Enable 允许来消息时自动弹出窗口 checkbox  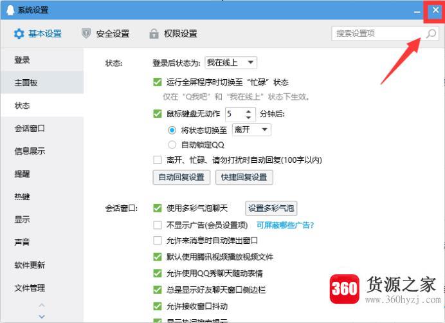pos(157,241)
